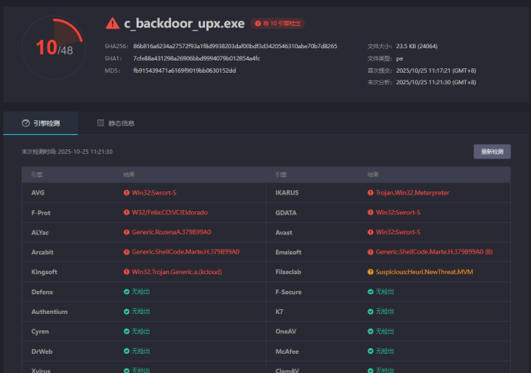The width and height of the screenshot is (531, 373).
Task: Click alert icon for ALYac result
Action: [x=127, y=232]
